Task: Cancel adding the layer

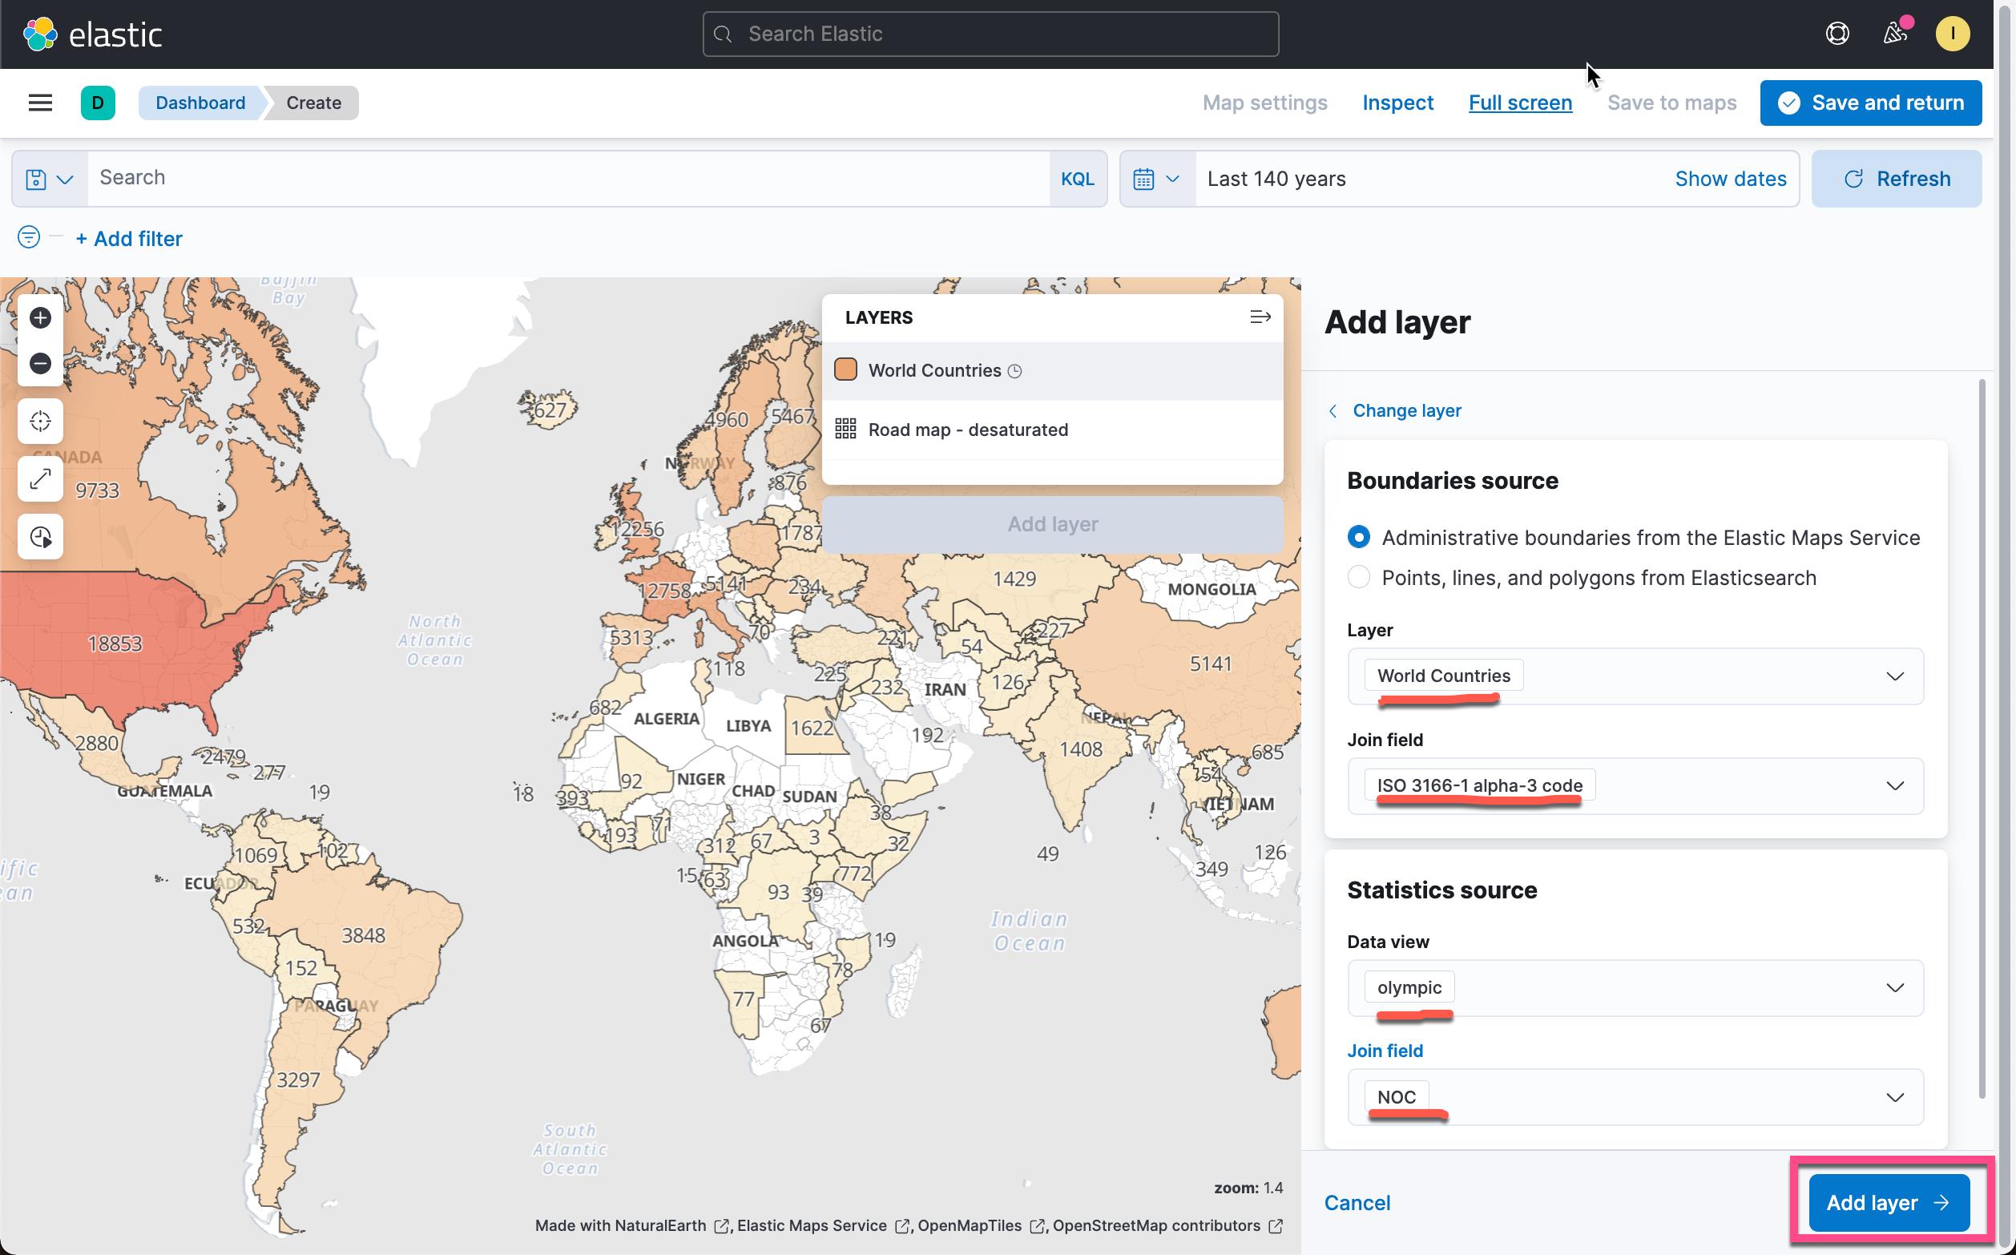Action: [1357, 1203]
